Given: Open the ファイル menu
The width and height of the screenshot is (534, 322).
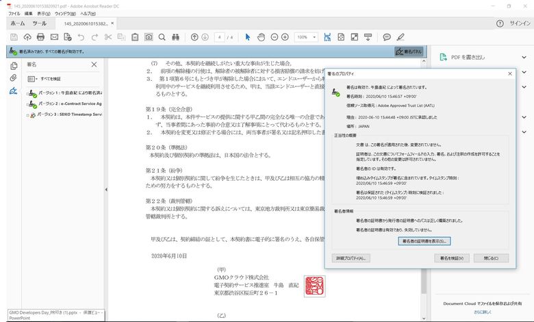Looking at the screenshot, I should [x=14, y=14].
